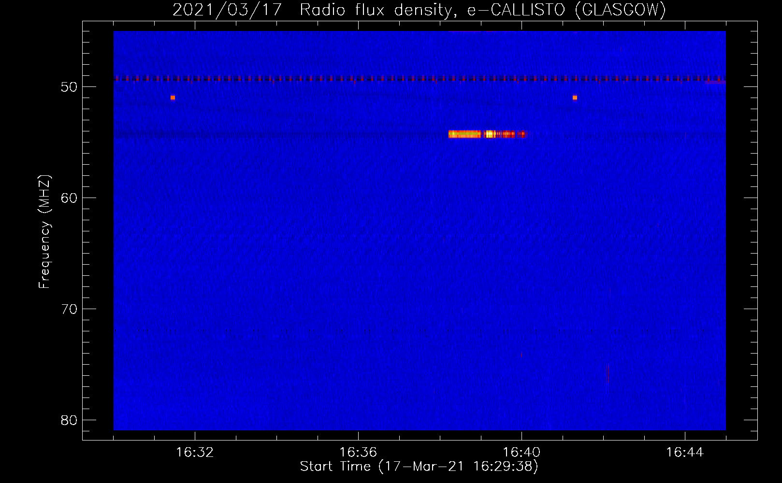This screenshot has width=782, height=483.
Task: Click the '16:36' time tick label
Action: point(358,453)
